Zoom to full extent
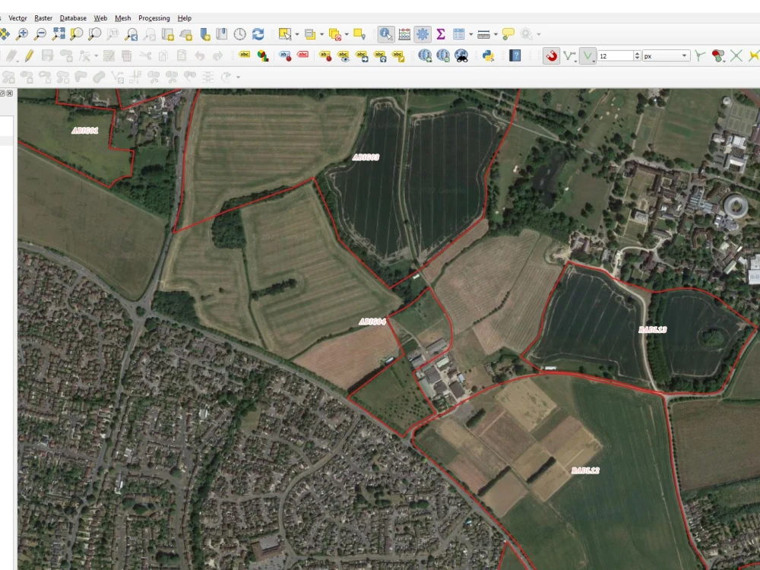Screen dimensions: 760x570 coord(59,34)
